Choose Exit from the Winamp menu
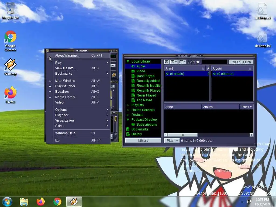This screenshot has height=207, width=276. coord(78,140)
